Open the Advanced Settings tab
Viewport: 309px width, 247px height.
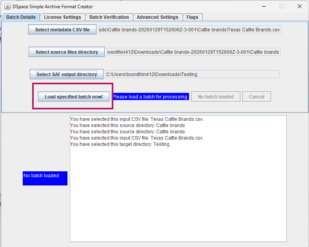[x=158, y=17]
